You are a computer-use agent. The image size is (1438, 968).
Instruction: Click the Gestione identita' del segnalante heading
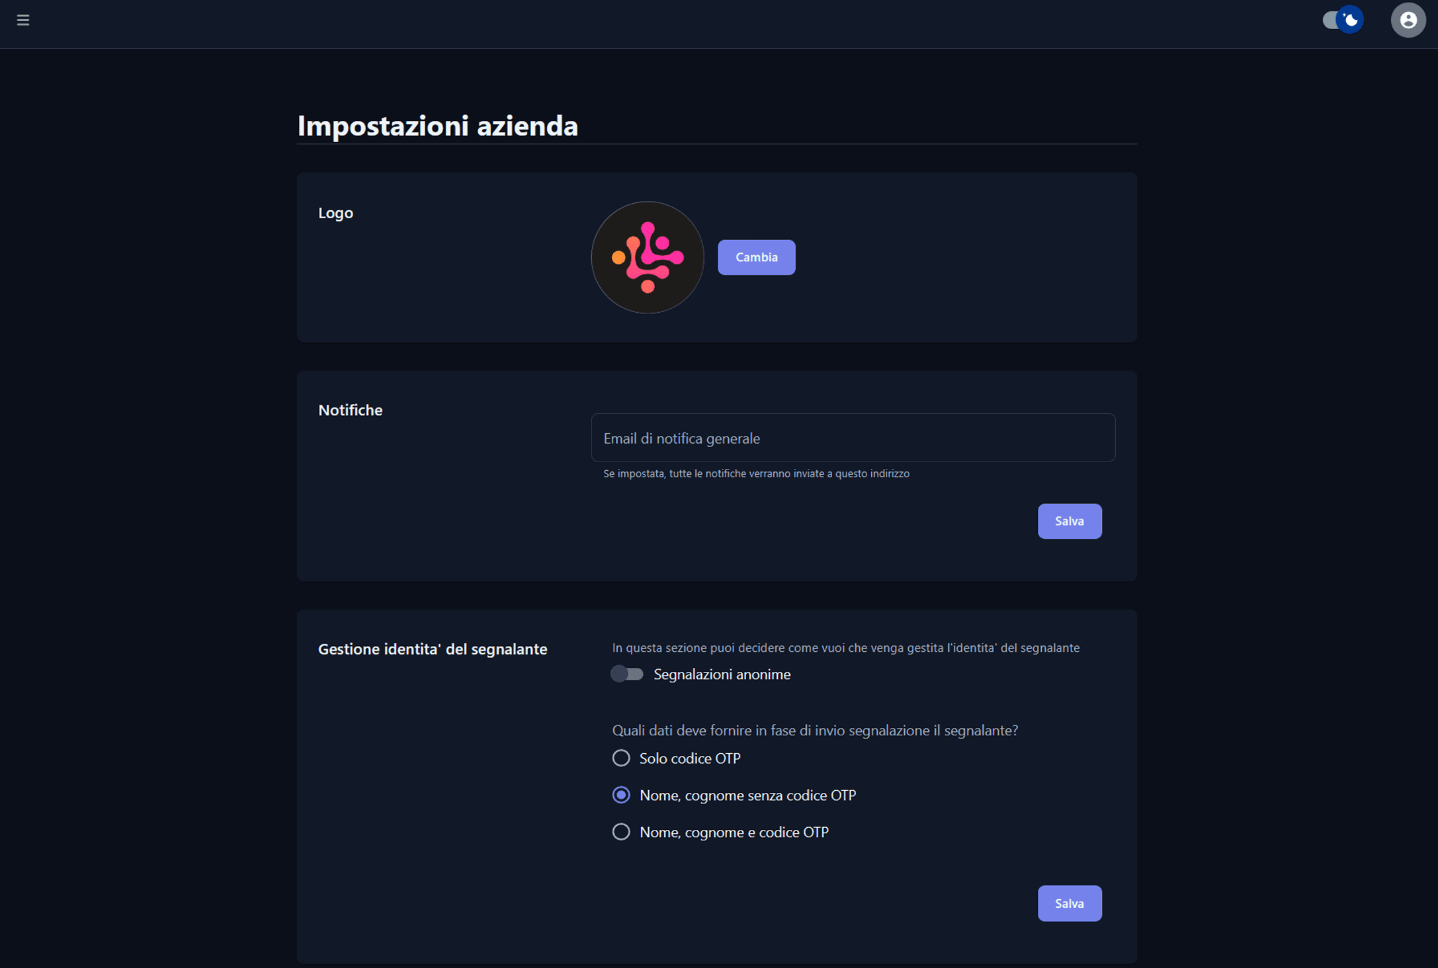click(x=433, y=649)
